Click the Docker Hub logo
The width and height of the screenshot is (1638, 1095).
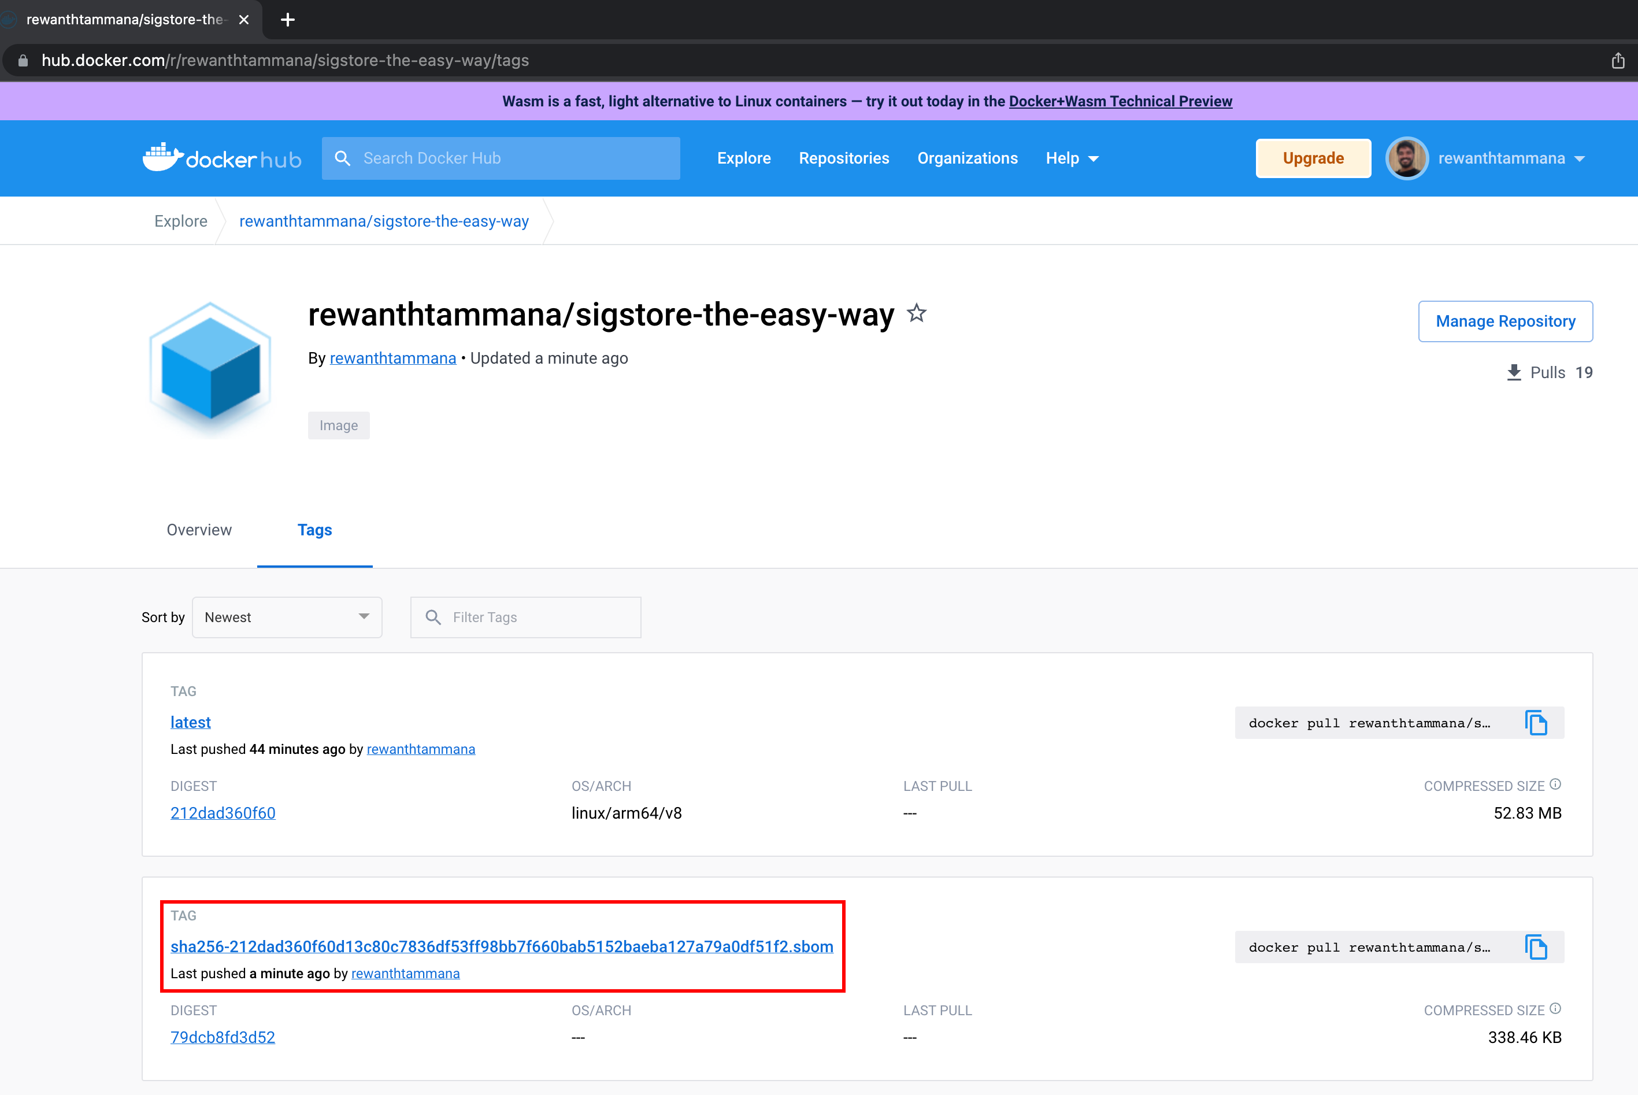coord(222,158)
